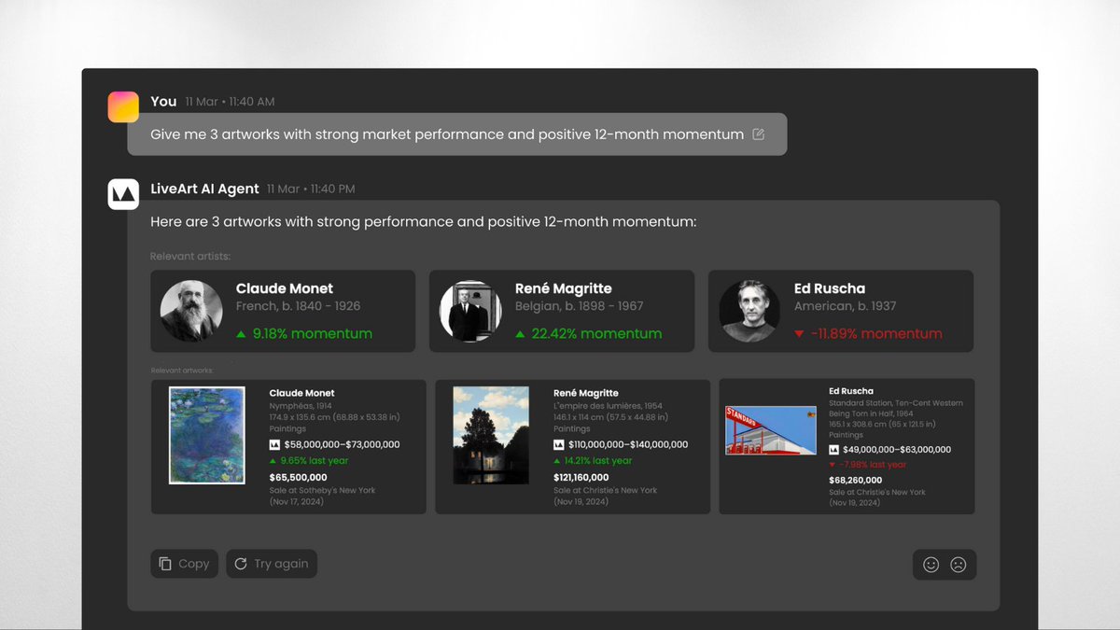Click the user prompt message bubble
This screenshot has height=630, width=1120.
(x=457, y=134)
